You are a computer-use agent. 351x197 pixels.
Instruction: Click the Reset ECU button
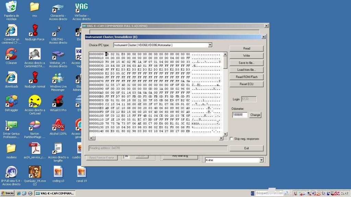click(x=246, y=84)
